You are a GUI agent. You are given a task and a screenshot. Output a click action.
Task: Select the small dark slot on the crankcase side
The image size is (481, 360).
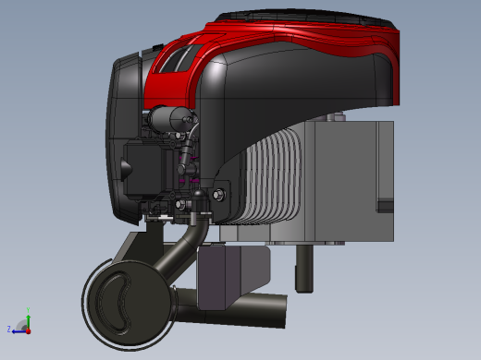coord(386,206)
